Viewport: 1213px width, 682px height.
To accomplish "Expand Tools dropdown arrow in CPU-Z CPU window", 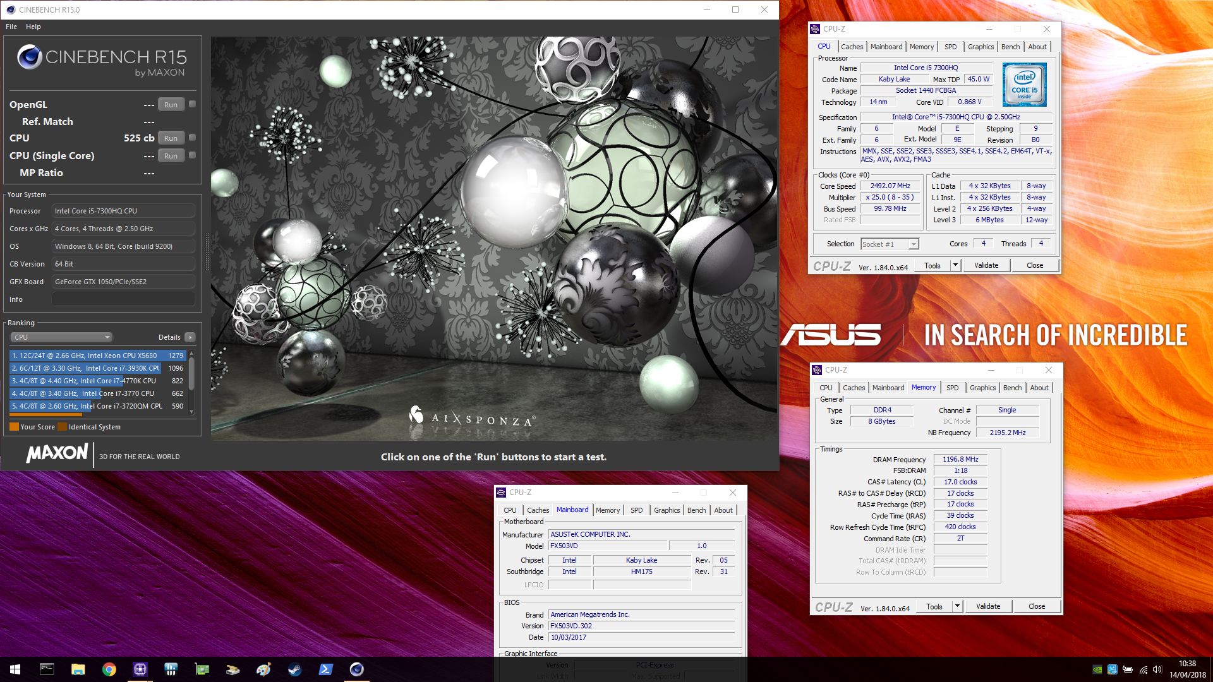I will [955, 266].
